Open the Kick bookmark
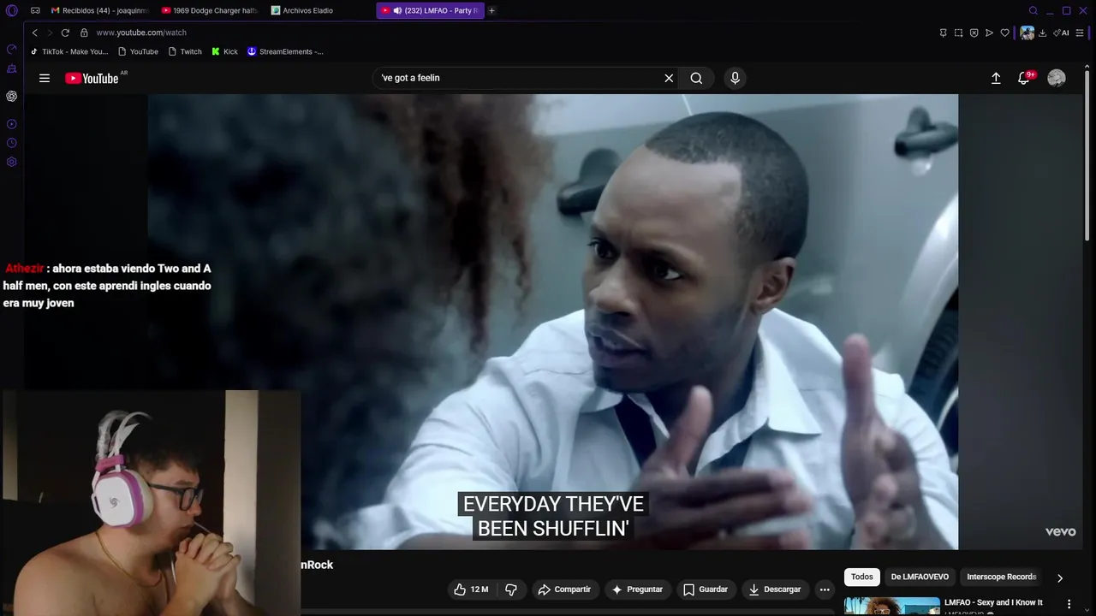1096x616 pixels. coord(225,51)
